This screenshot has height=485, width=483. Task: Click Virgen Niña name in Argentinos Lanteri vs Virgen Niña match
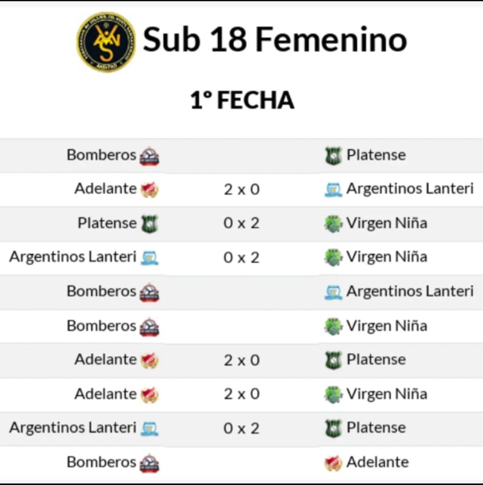(x=386, y=257)
